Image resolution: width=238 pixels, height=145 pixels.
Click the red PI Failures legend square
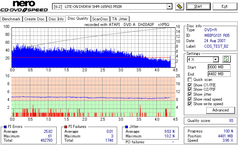pyautogui.click(x=66, y=127)
